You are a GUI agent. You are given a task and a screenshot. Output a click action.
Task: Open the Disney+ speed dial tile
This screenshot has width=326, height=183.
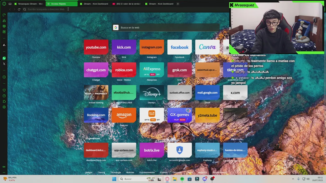point(152,93)
